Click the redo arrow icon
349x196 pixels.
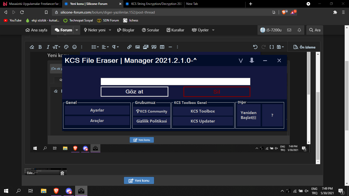[263, 47]
